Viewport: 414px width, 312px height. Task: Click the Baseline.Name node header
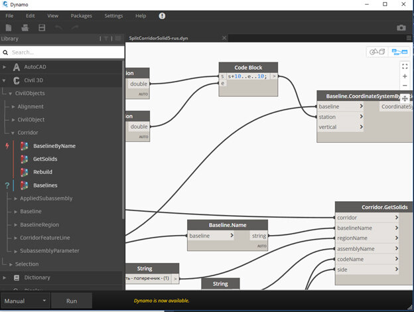[x=228, y=225]
